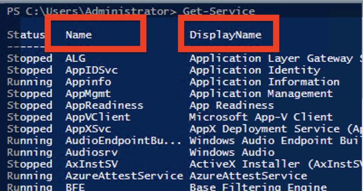The height and width of the screenshot is (191, 363).
Task: Click the AppIDSvc service name
Action: [x=91, y=70]
